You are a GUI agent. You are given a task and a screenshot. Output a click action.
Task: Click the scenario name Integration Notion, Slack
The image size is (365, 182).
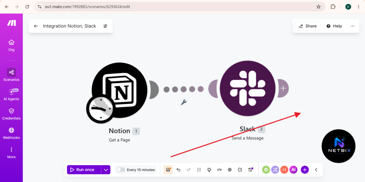pyautogui.click(x=70, y=26)
